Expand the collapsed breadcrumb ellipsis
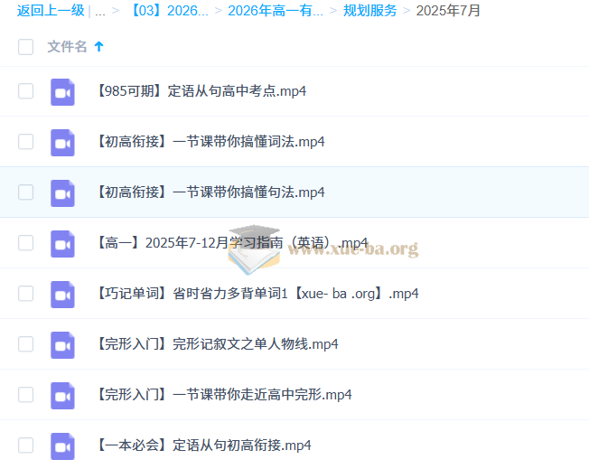The image size is (589, 469). point(99,11)
